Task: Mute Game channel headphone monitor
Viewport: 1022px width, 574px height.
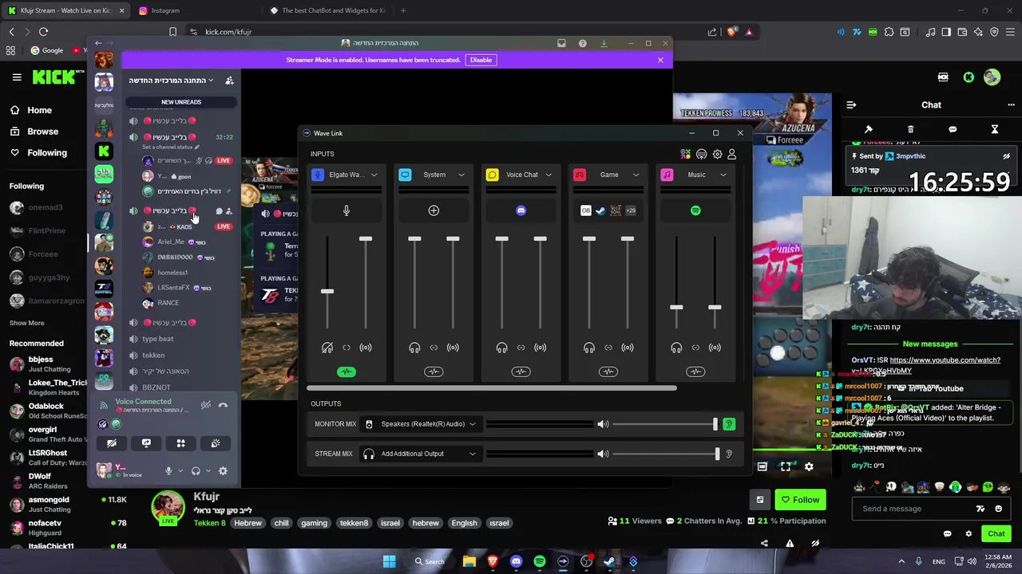Action: pyautogui.click(x=589, y=348)
